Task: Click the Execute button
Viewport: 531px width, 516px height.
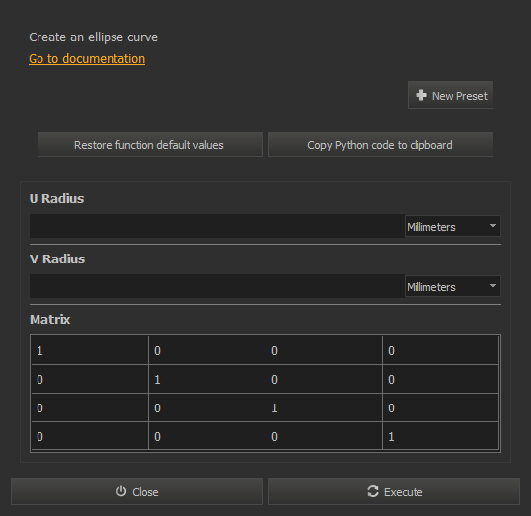Action: pos(394,491)
